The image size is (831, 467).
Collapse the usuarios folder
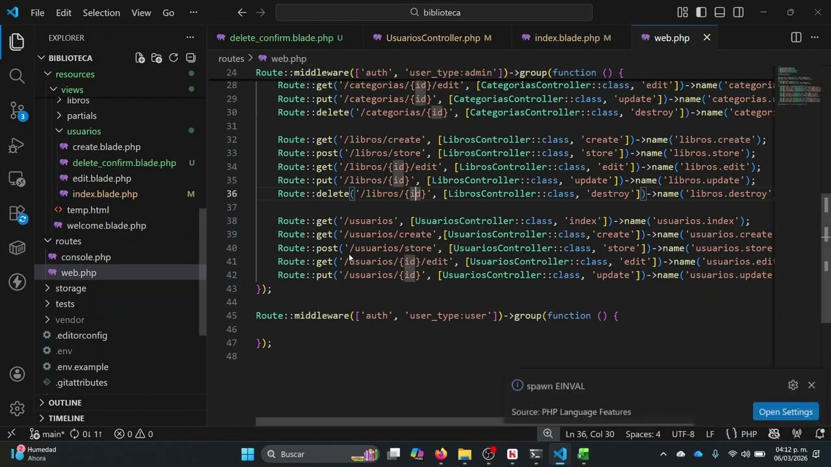click(x=121, y=131)
